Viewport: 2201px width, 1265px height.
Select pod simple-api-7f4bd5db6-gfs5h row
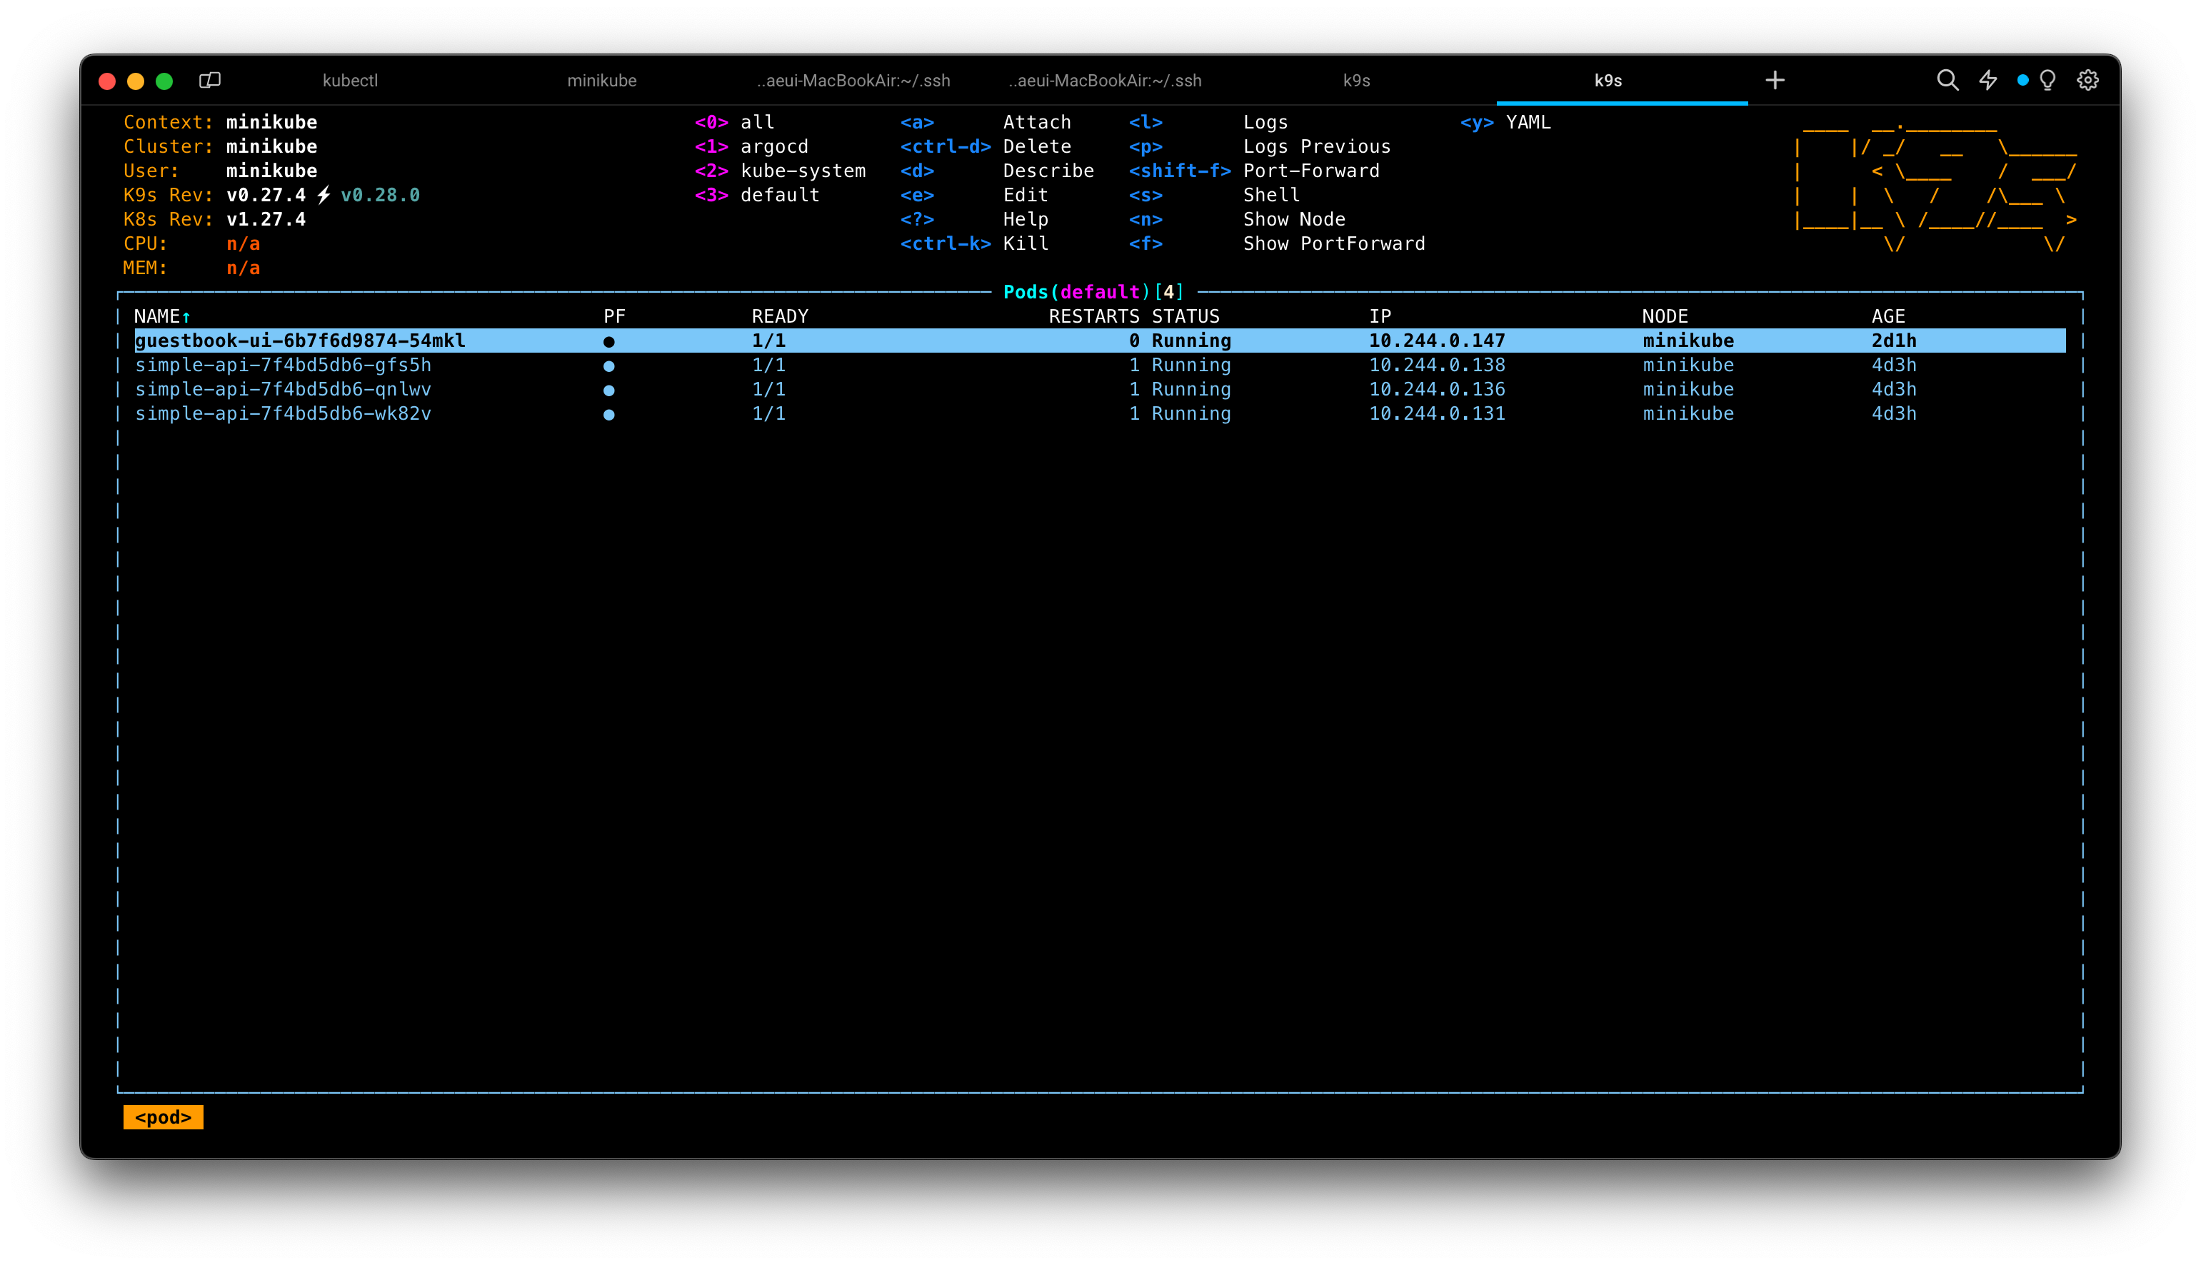coord(284,365)
